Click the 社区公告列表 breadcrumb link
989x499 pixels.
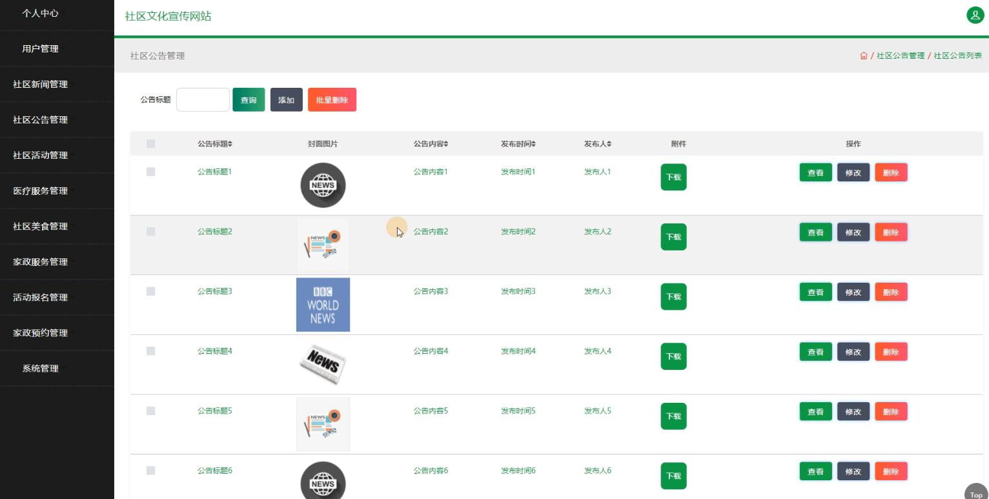pos(957,56)
